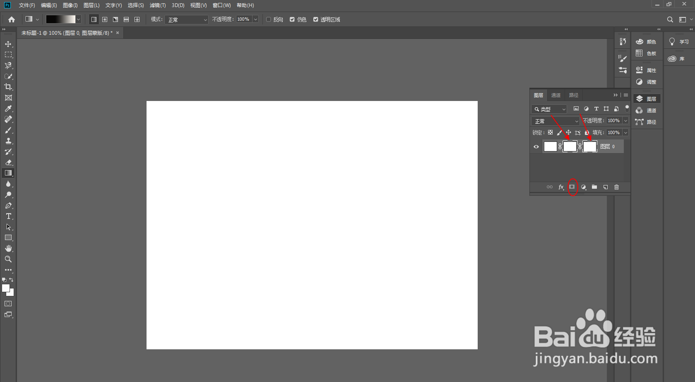
Task: Toggle lock all padlock icon
Action: click(x=587, y=132)
